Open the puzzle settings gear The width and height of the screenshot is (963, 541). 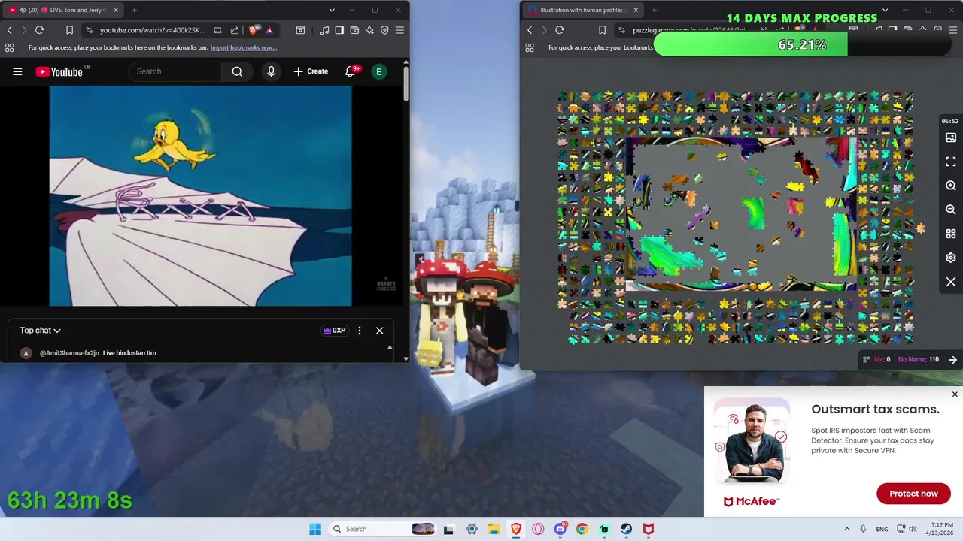[x=951, y=258]
